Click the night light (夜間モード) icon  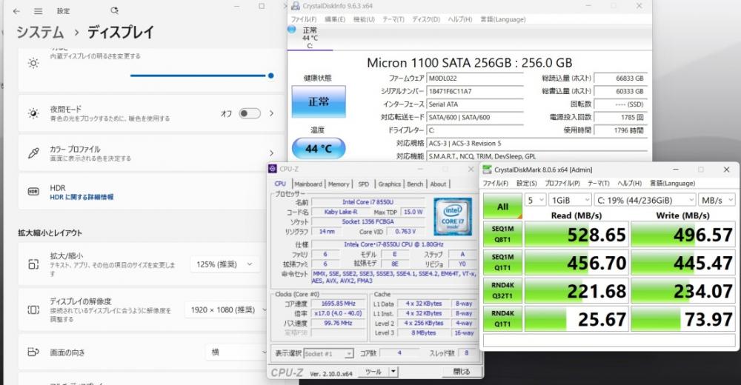coord(33,113)
